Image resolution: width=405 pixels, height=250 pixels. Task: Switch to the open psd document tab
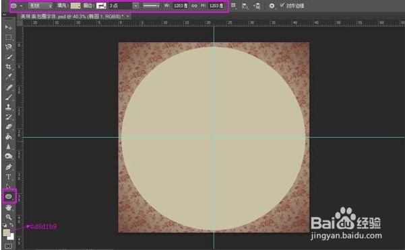coord(72,17)
